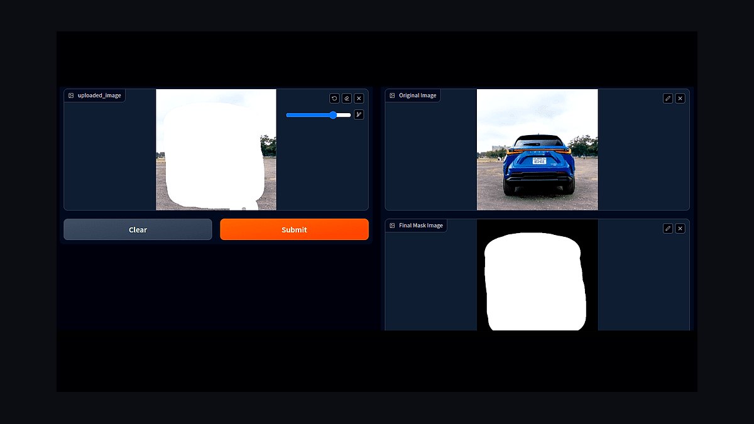The width and height of the screenshot is (754, 424).
Task: Click the blue car photo in Original Image
Action: point(537,149)
